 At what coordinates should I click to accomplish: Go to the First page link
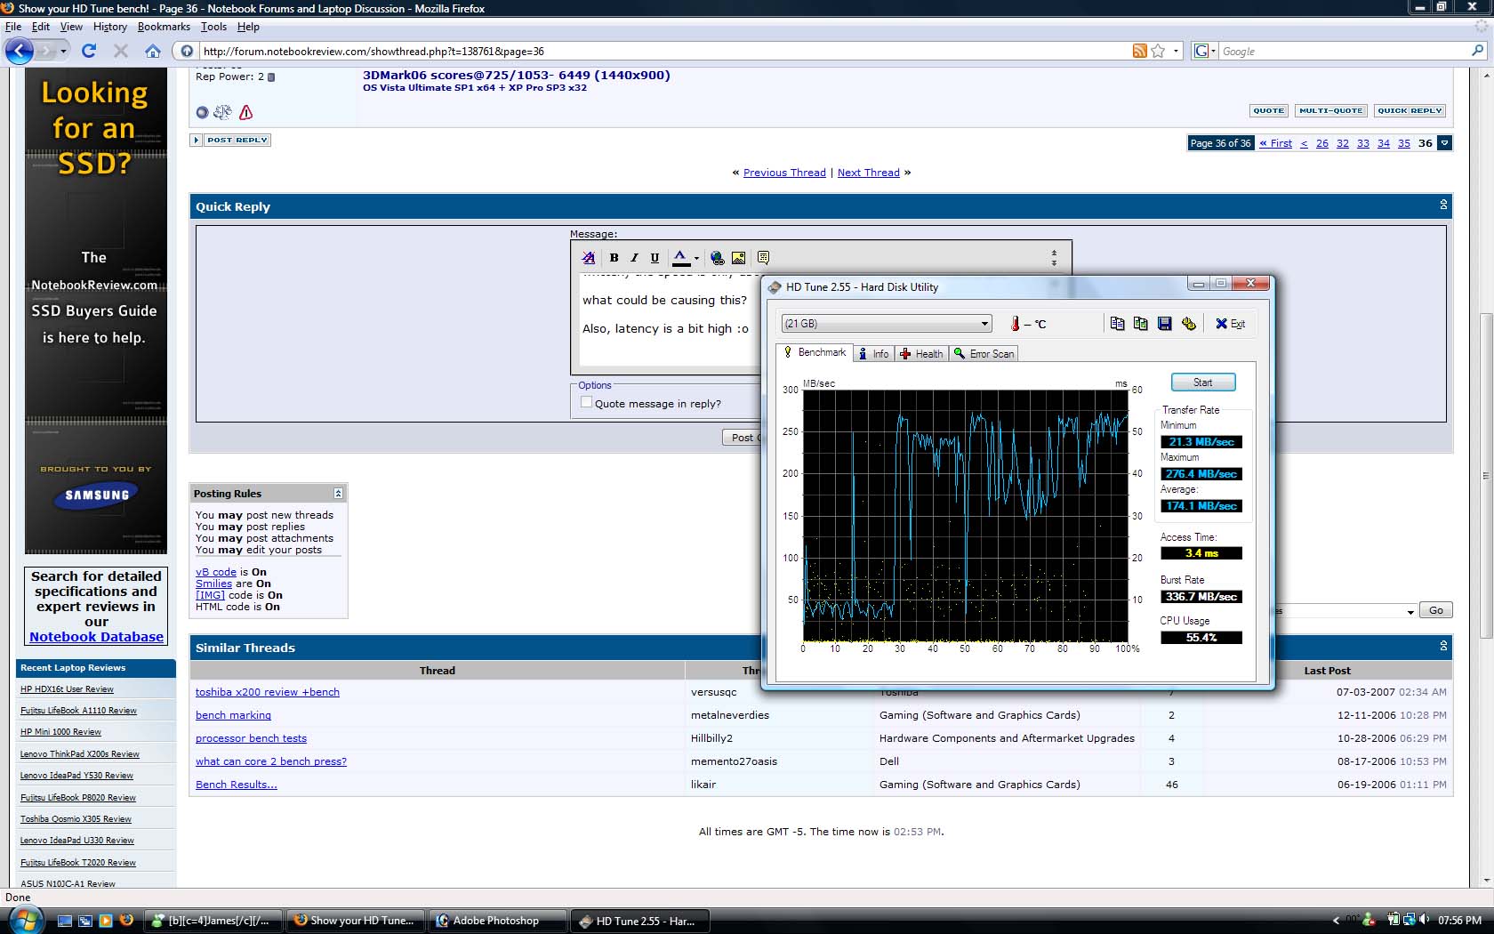tap(1275, 143)
